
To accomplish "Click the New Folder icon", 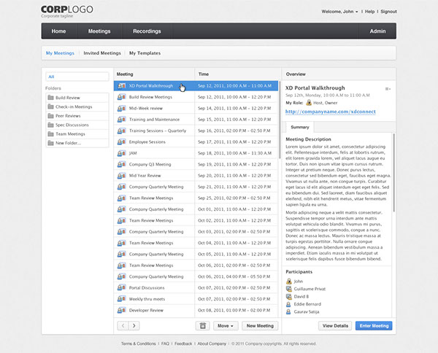I will click(50, 143).
